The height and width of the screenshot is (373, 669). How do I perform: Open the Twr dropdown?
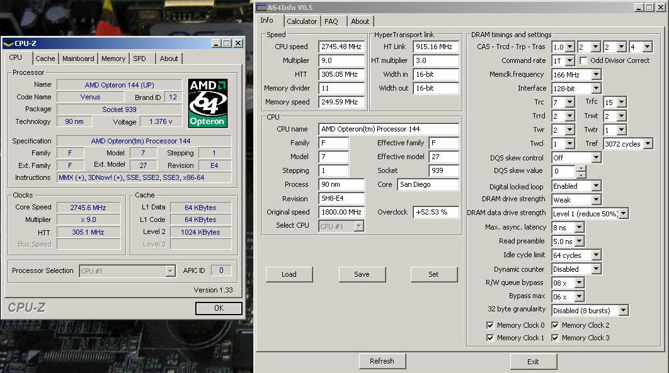570,130
